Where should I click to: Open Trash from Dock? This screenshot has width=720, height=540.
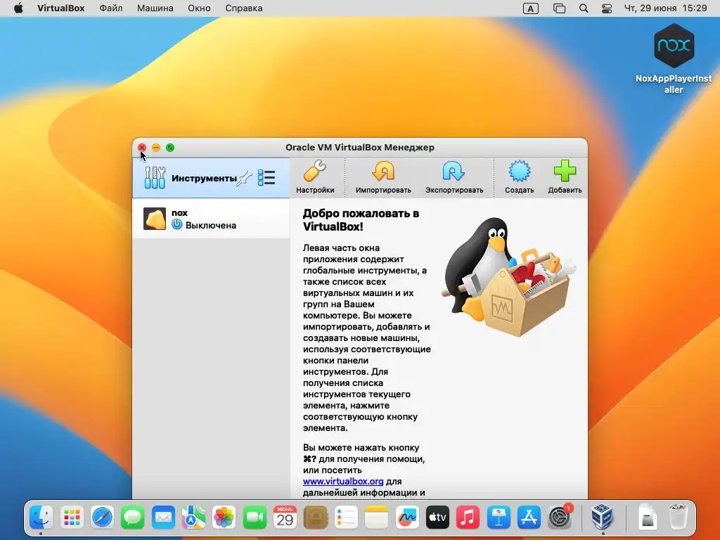coord(678,518)
